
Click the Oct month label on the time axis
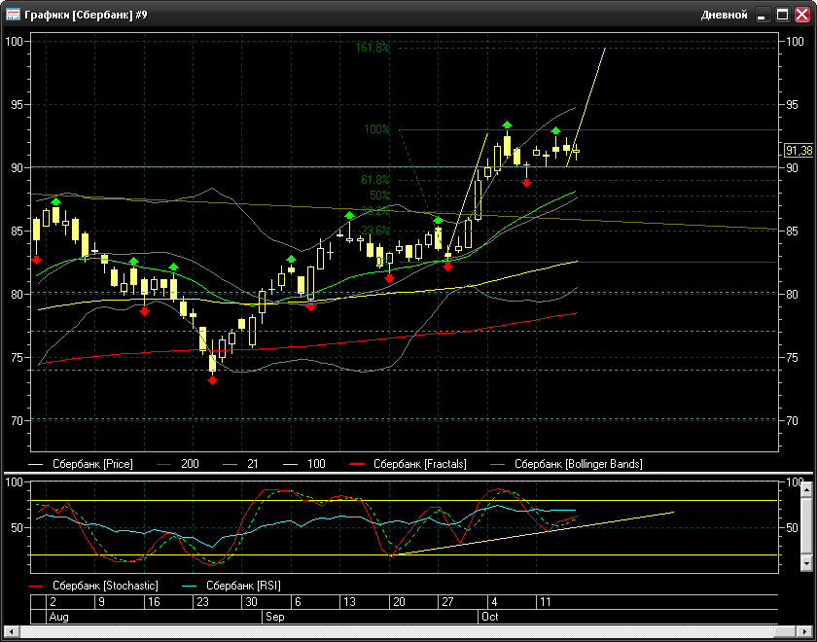pos(490,617)
